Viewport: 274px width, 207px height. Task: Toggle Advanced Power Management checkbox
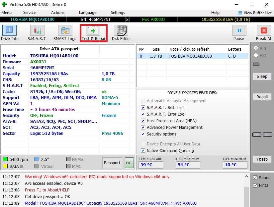click(143, 128)
